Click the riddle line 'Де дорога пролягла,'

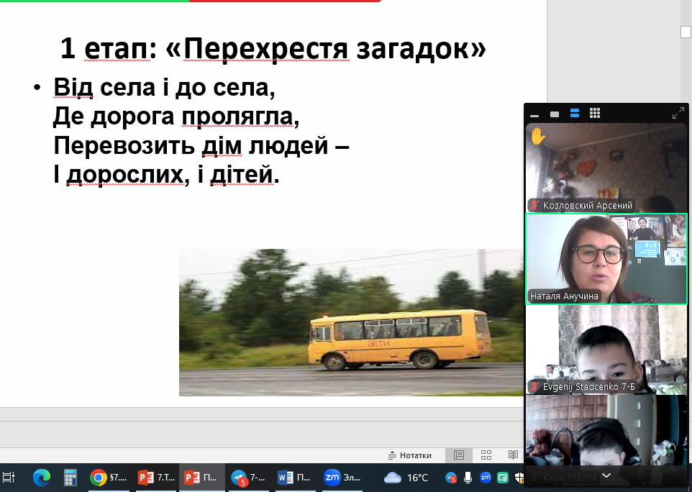tap(176, 117)
